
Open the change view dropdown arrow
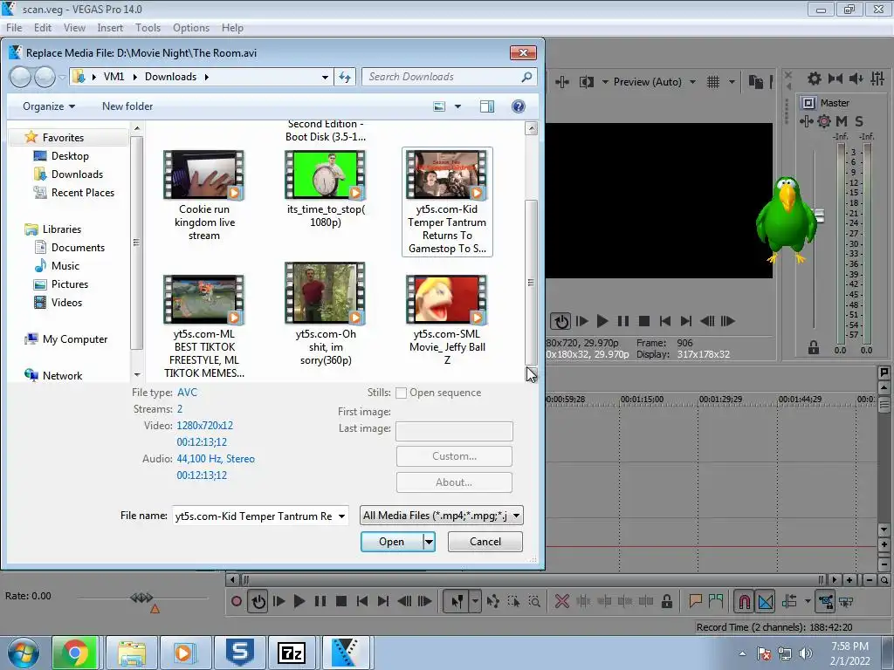[457, 106]
